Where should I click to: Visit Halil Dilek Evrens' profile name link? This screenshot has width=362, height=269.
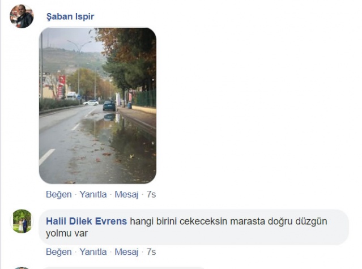pos(86,221)
